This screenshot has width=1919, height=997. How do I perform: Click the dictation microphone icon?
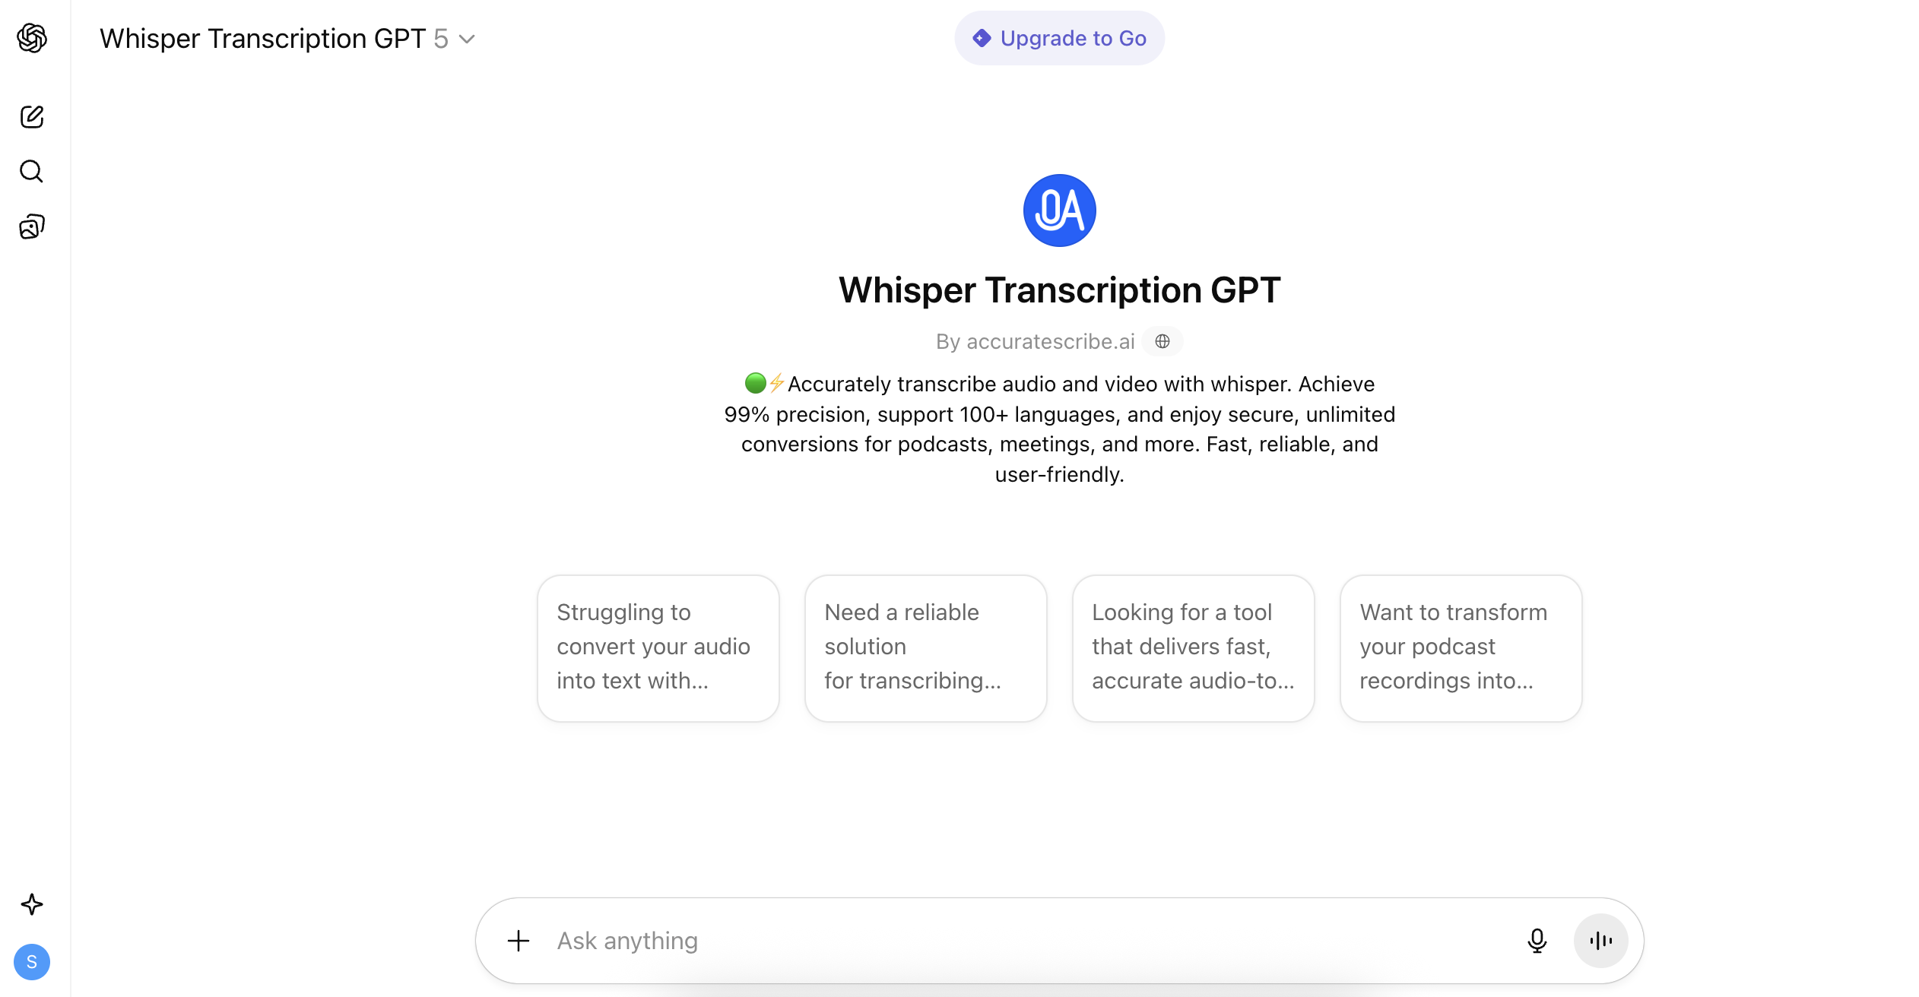1537,940
